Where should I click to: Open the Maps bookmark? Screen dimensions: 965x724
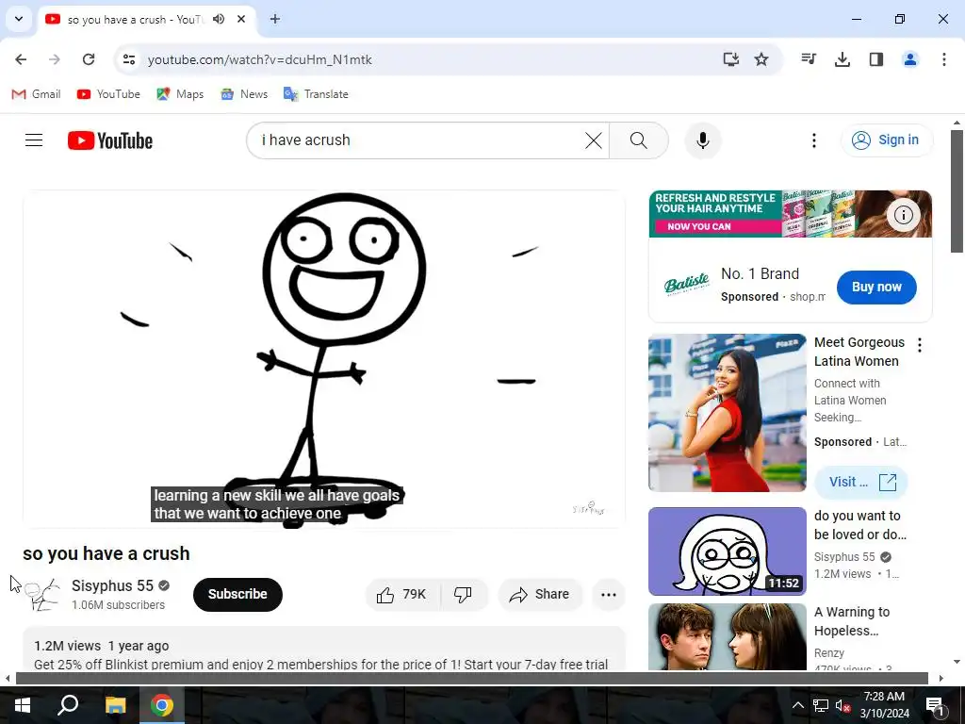180,94
